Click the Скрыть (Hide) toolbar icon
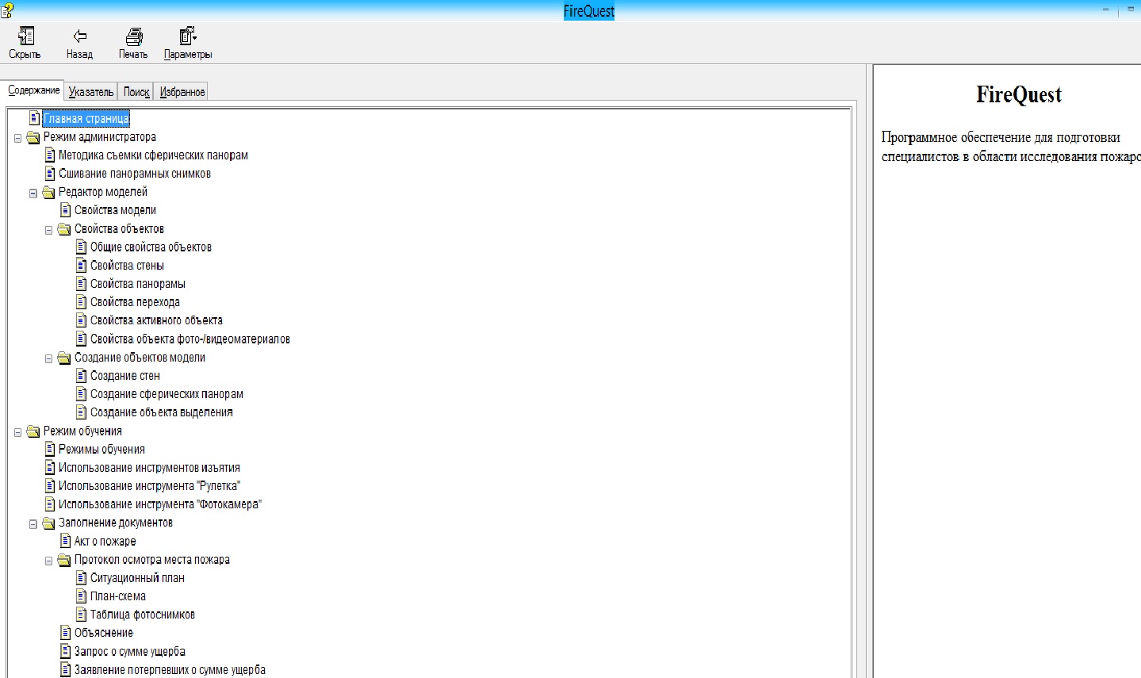Viewport: 1141px width, 678px height. point(25,36)
